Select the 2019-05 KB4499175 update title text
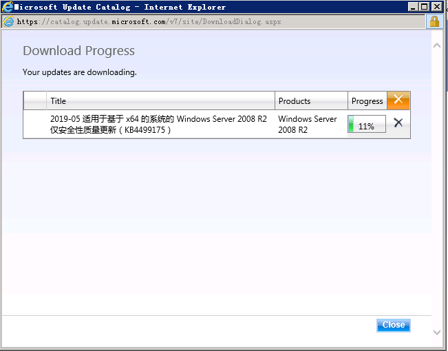The image size is (448, 351). pos(158,124)
